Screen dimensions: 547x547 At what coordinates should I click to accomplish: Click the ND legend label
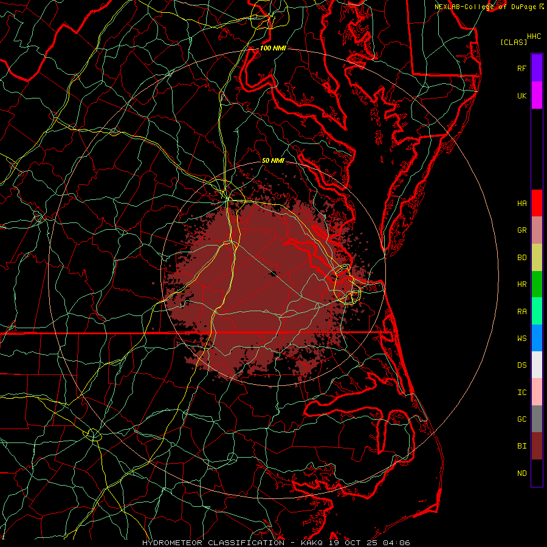point(522,473)
